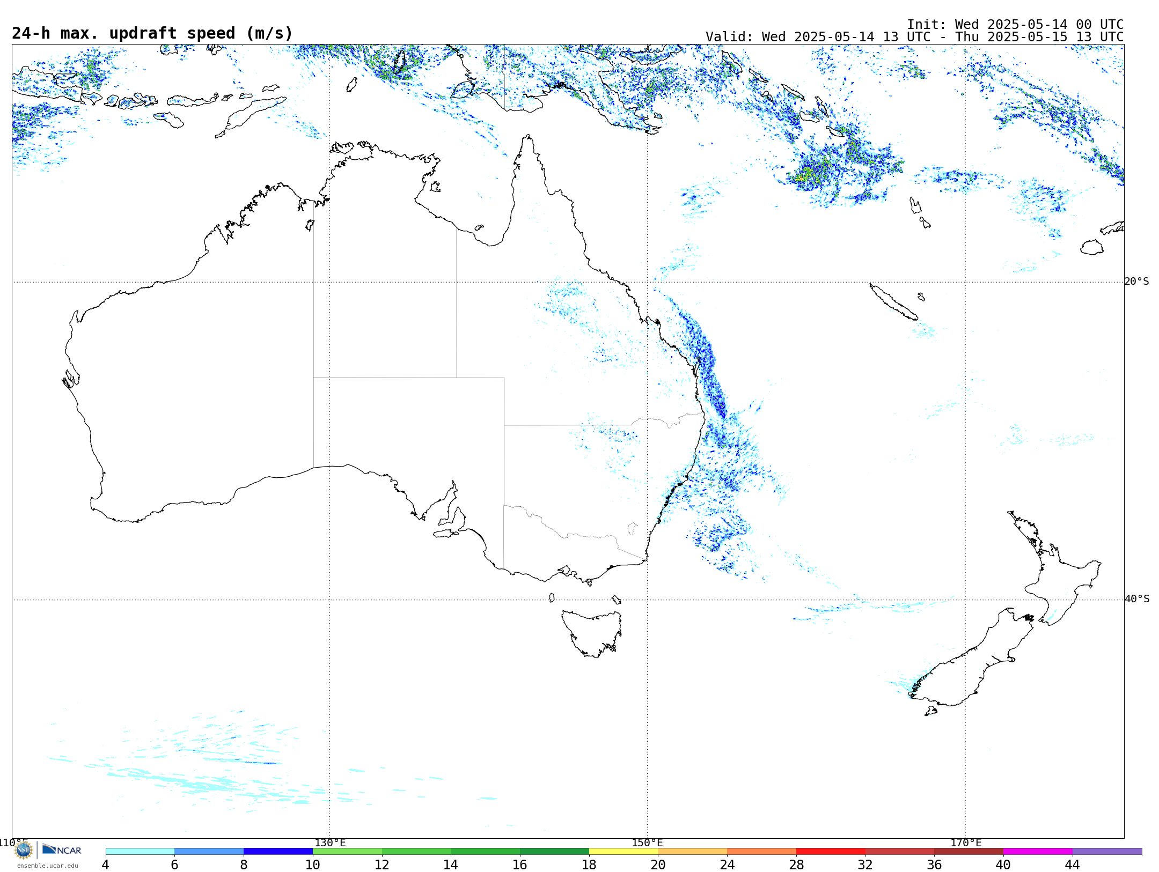
Task: Click the NCAR logo
Action: pos(62,850)
